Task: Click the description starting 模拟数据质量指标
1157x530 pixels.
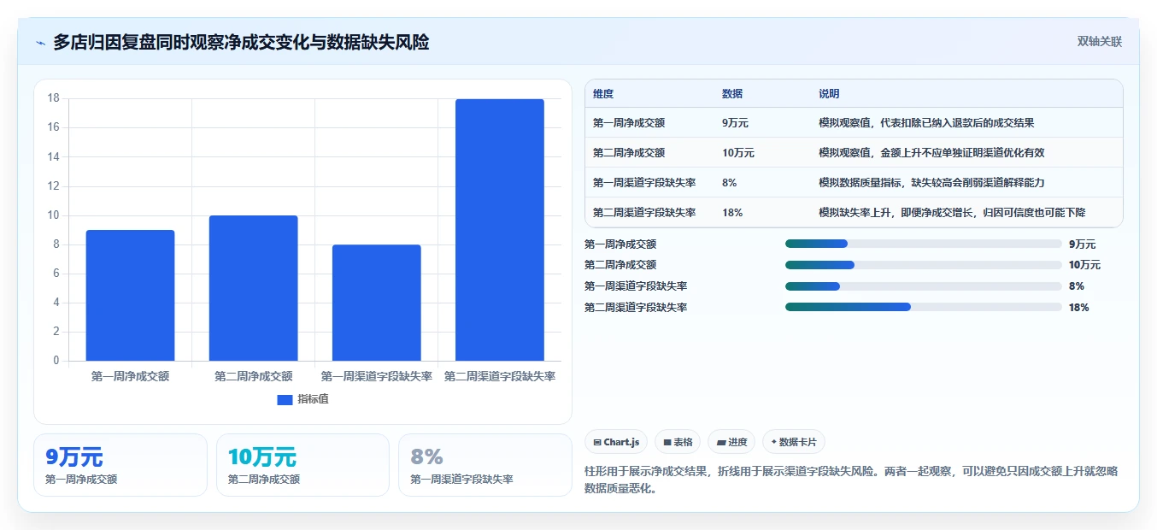Action: click(x=931, y=183)
